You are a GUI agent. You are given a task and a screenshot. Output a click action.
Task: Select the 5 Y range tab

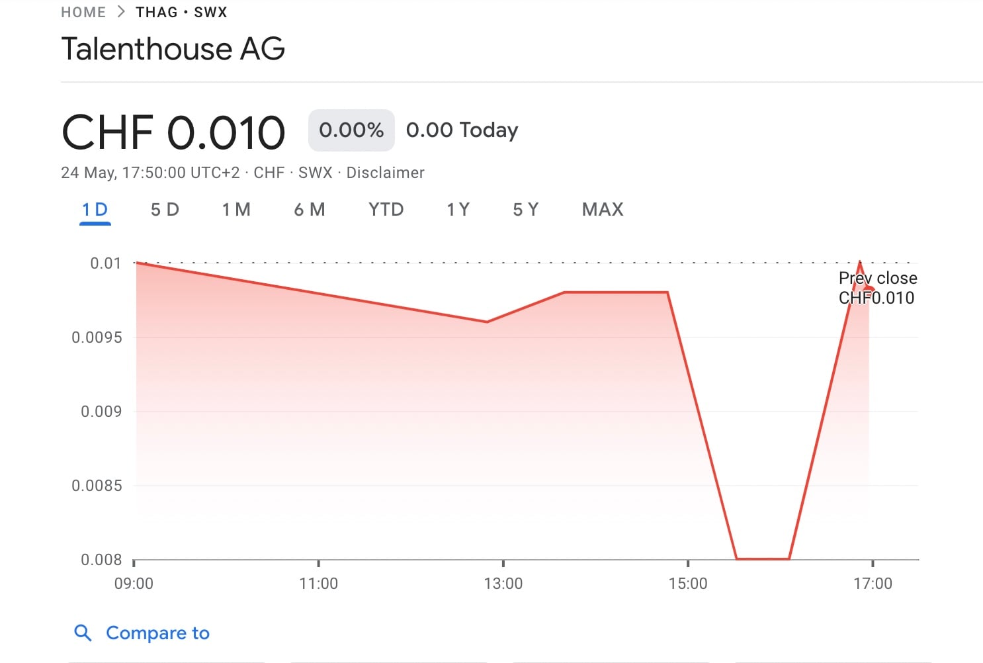tap(526, 210)
